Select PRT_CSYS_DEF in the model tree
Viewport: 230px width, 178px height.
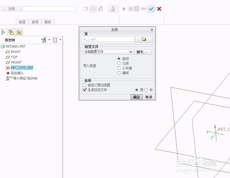(x=22, y=68)
